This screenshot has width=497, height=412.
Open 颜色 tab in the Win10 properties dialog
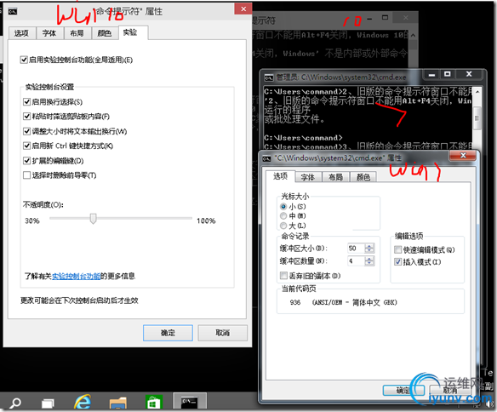[105, 33]
